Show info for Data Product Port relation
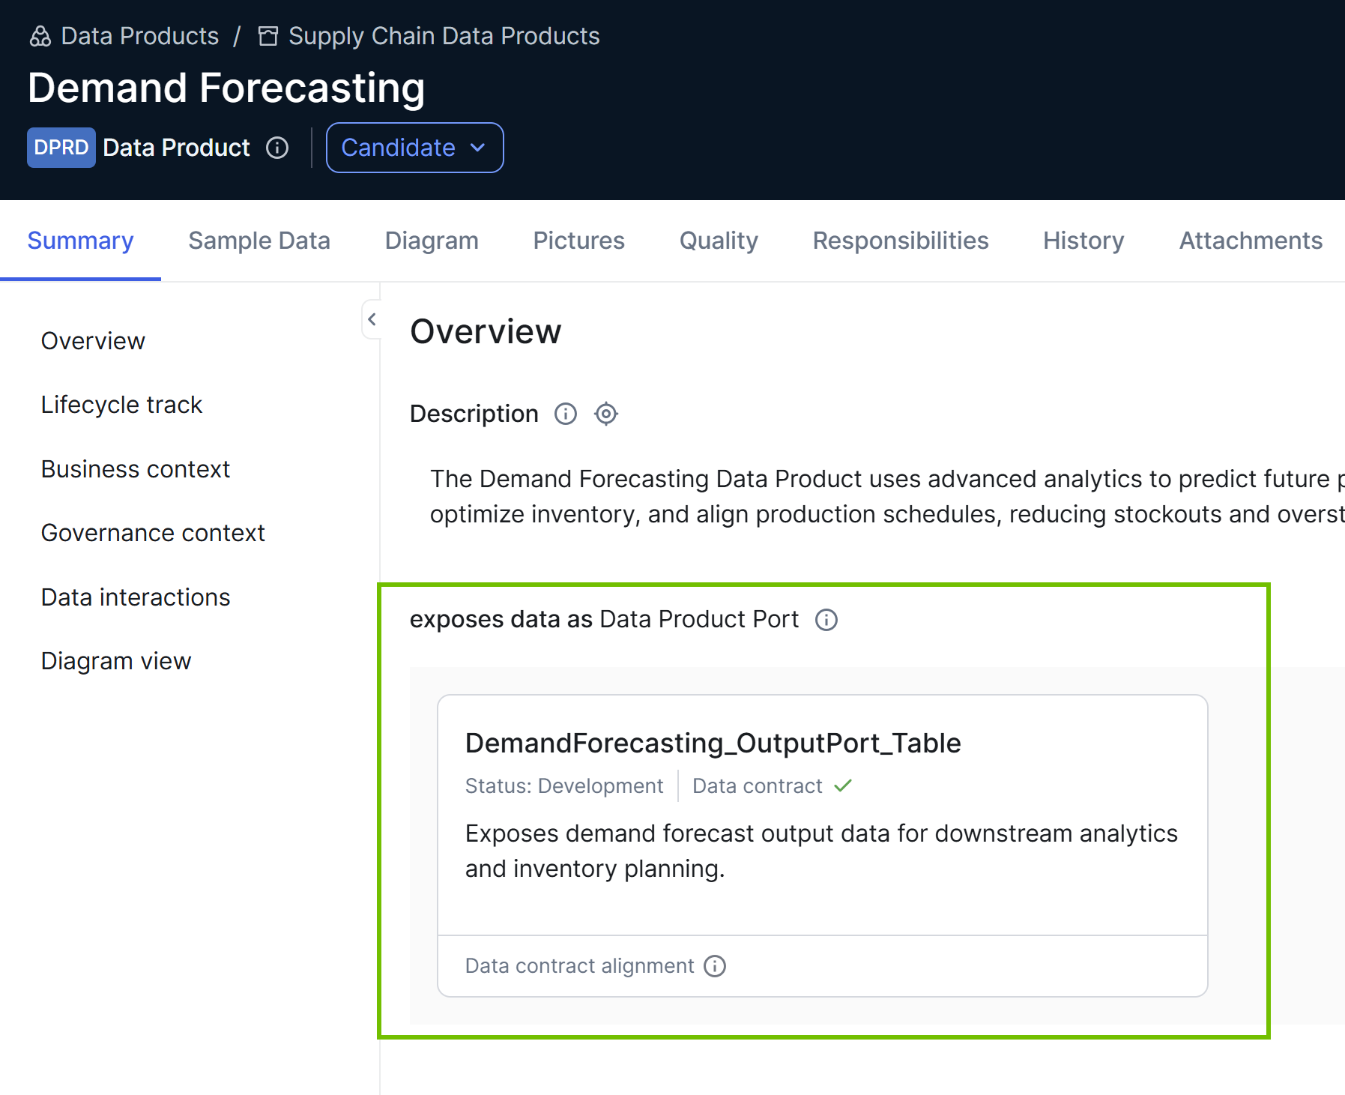The width and height of the screenshot is (1345, 1095). point(826,620)
